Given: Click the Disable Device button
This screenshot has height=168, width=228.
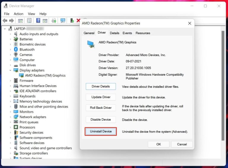Looking at the screenshot, I should coord(101,119).
